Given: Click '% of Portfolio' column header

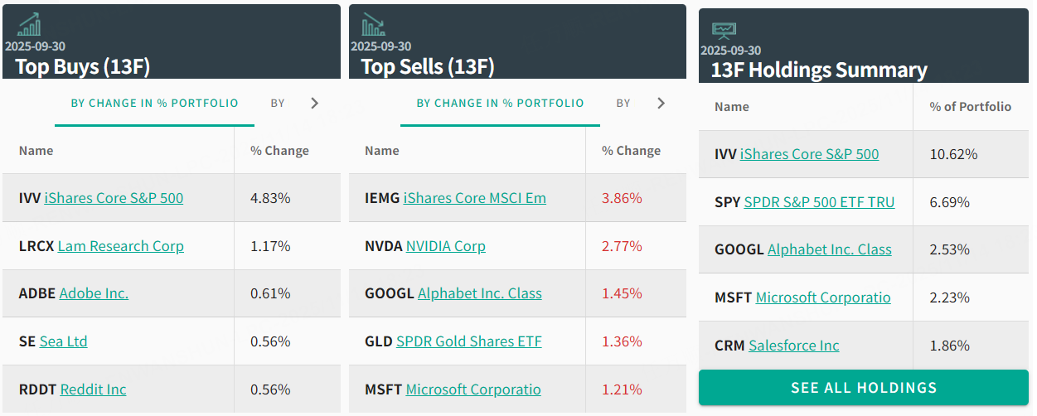Looking at the screenshot, I should pyautogui.click(x=971, y=107).
